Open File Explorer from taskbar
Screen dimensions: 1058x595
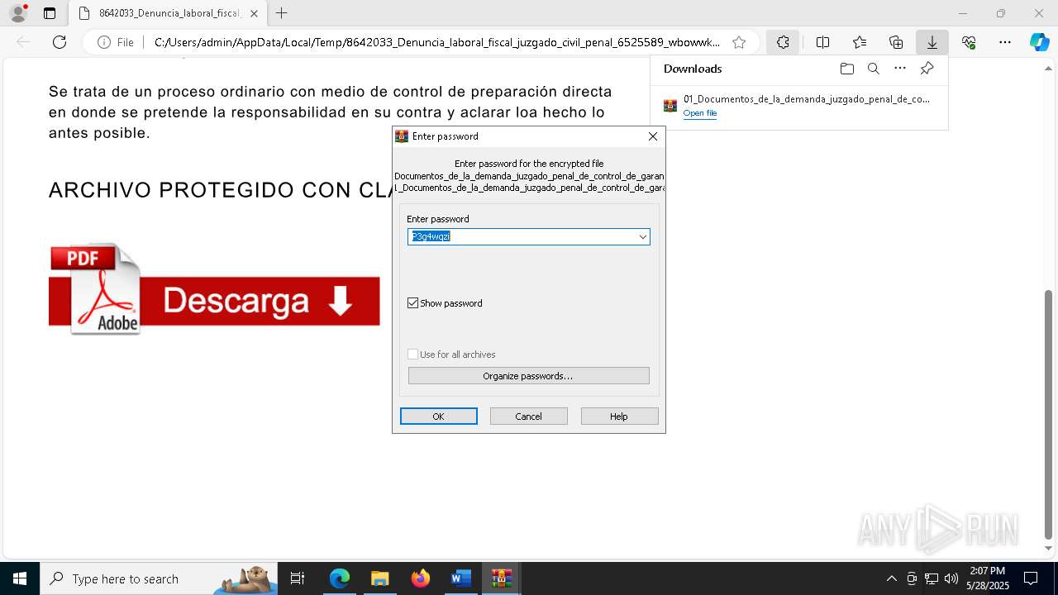380,578
